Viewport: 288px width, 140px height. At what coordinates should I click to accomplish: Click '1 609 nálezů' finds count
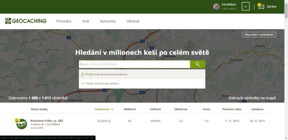click(229, 9)
